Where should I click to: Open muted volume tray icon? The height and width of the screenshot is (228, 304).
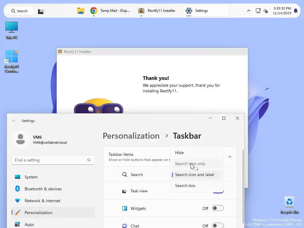tap(266, 11)
